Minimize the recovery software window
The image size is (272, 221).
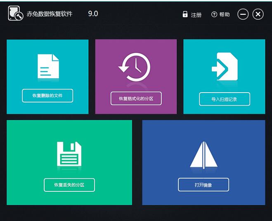click(243, 14)
